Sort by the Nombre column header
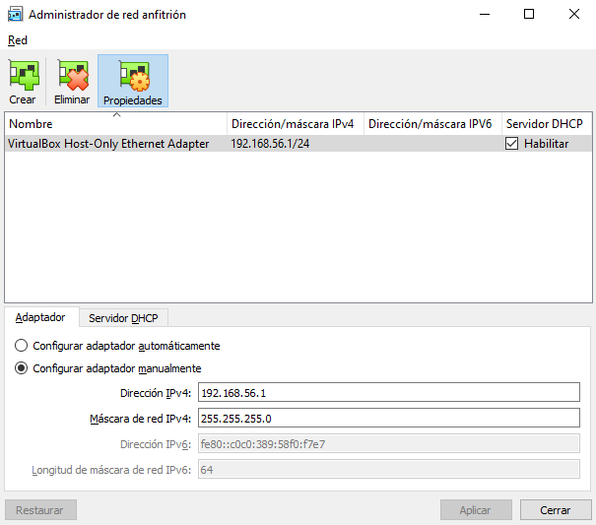 [x=114, y=124]
